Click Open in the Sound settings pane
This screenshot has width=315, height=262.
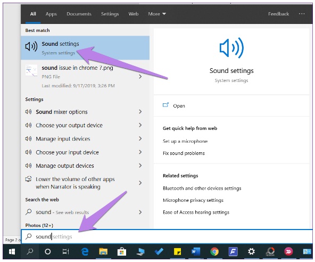179,106
